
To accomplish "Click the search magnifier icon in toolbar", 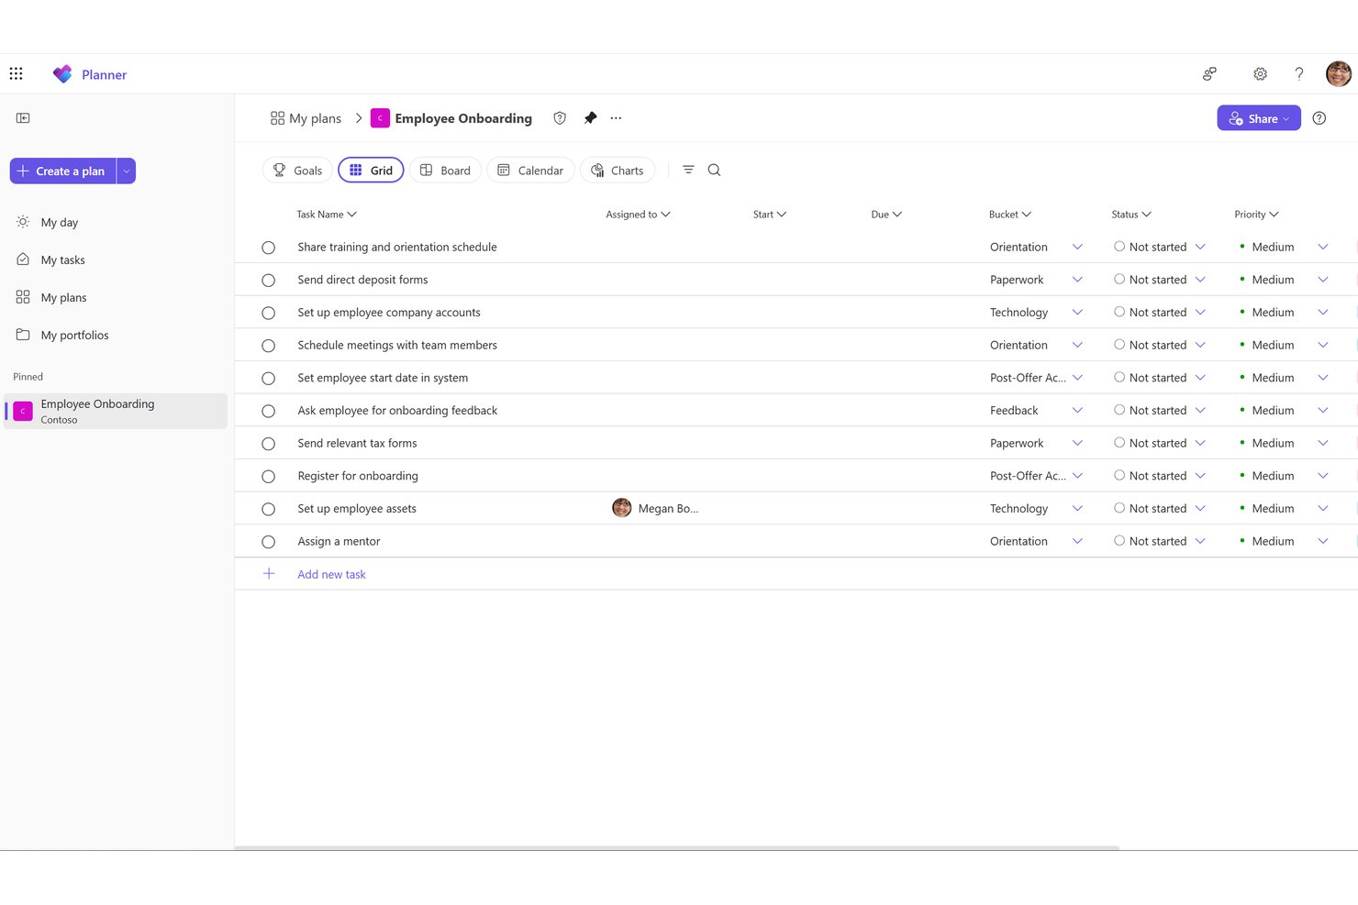I will 714,170.
